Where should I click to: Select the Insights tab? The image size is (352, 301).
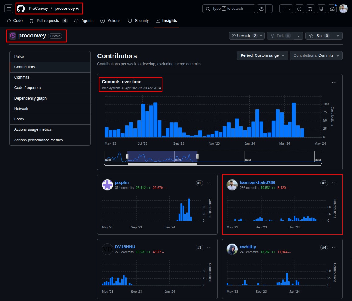[166, 21]
